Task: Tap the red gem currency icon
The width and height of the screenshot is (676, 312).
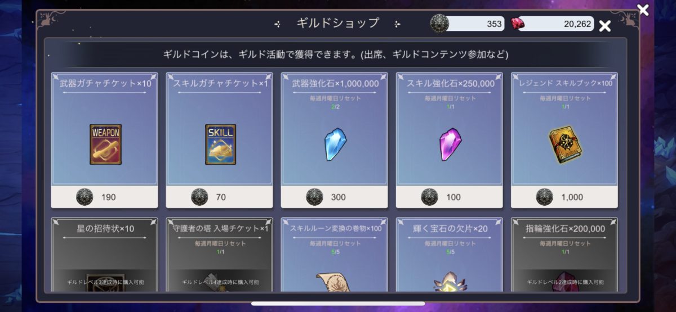Action: click(x=517, y=24)
